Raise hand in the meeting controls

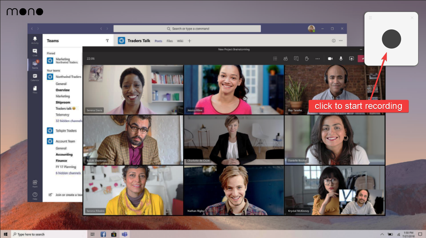point(306,58)
